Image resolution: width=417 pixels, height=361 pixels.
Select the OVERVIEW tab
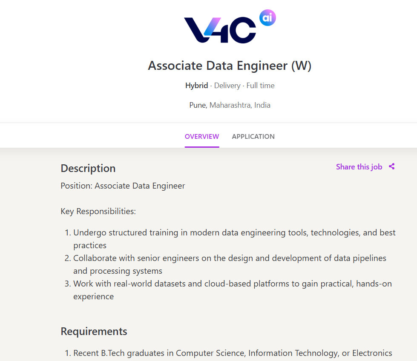(202, 137)
